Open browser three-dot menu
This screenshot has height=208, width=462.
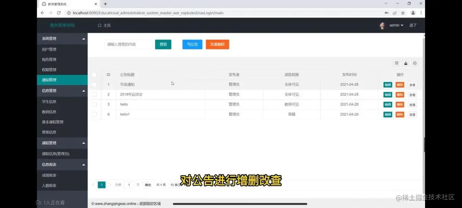[421, 13]
